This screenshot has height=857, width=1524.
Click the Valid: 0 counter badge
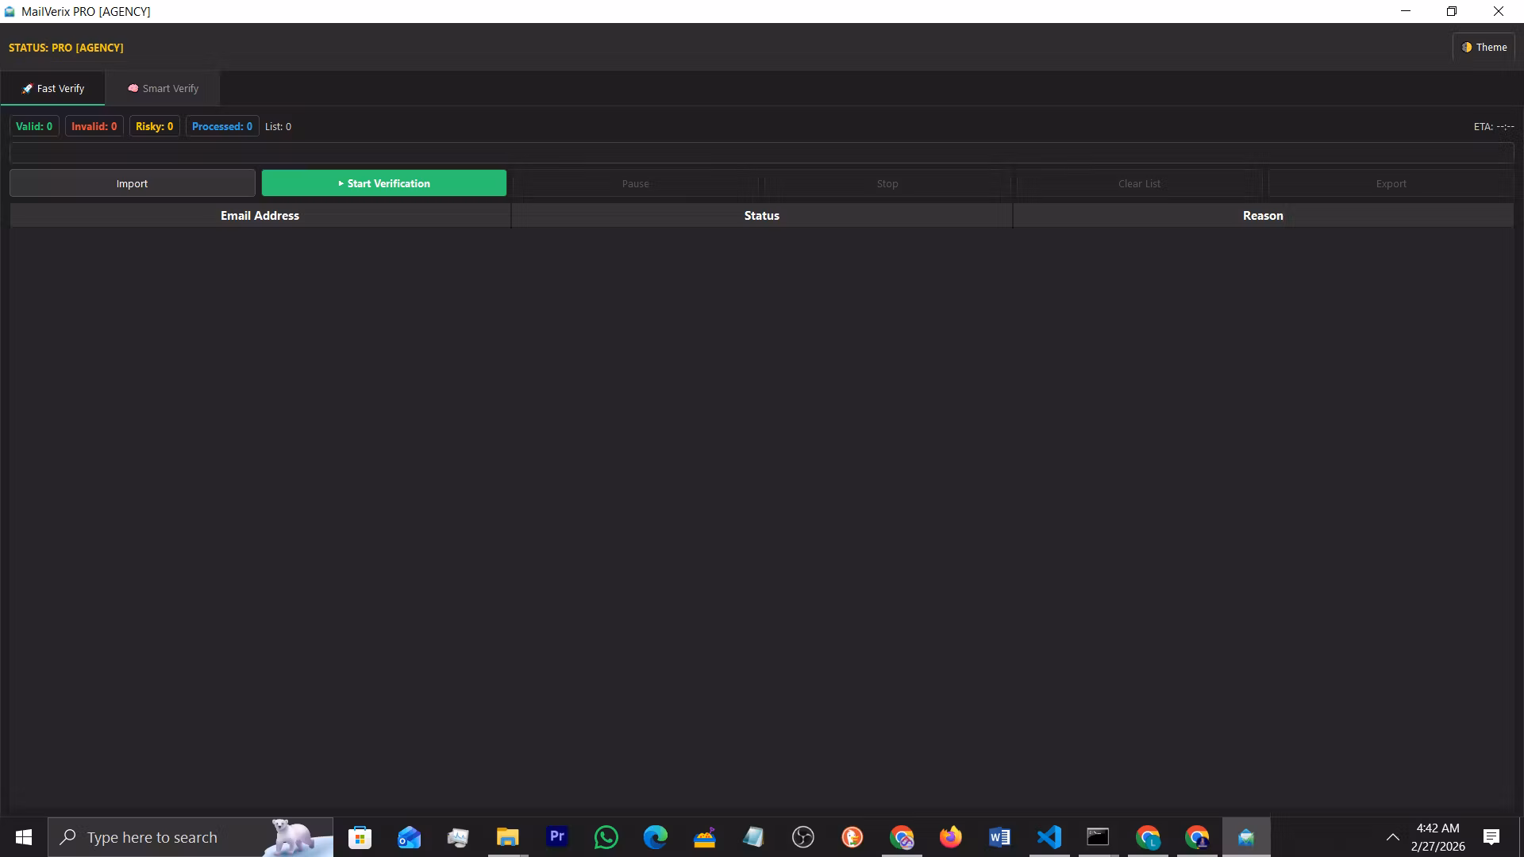(x=34, y=126)
